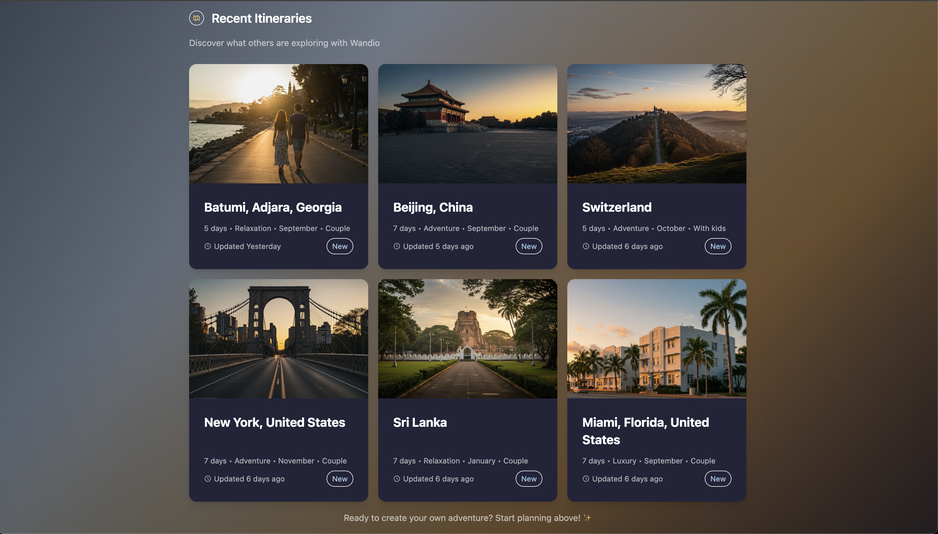Viewport: 938px width, 534px height.
Task: Open the Sri Lanka garden path photo
Action: (x=467, y=339)
